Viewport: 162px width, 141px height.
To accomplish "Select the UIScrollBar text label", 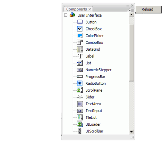I will pos(94,131).
